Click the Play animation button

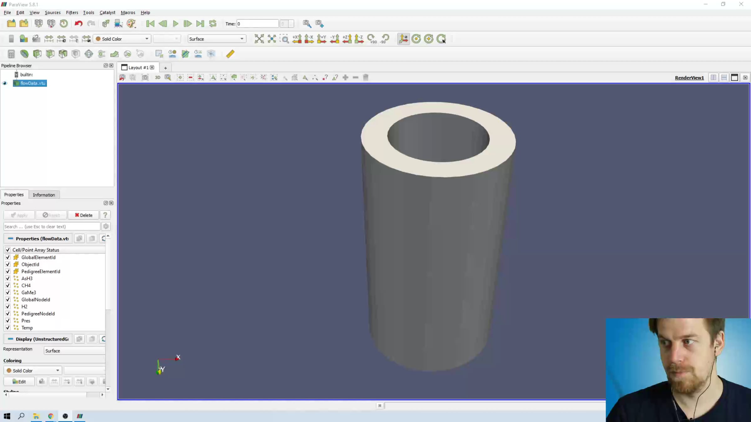(176, 23)
